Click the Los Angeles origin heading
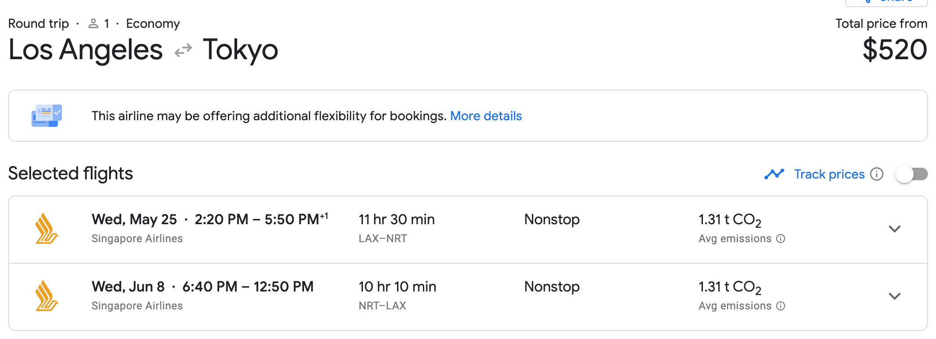This screenshot has width=936, height=339. pyautogui.click(x=85, y=50)
